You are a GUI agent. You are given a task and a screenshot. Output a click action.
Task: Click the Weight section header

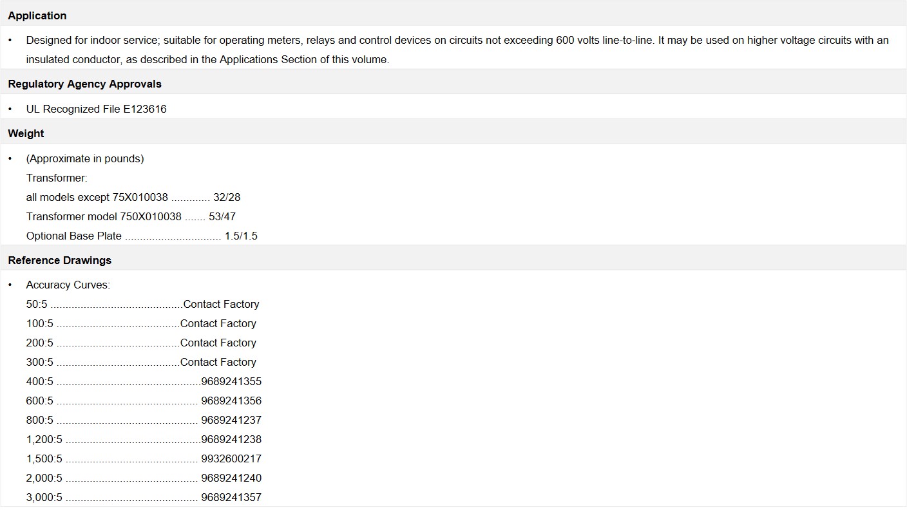pyautogui.click(x=26, y=133)
